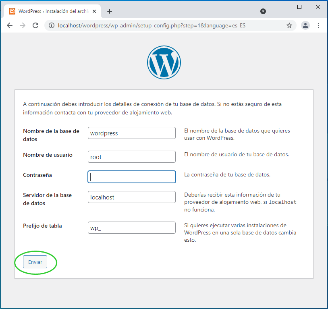Close the Chrome window
The image size is (328, 309).
[318, 7]
